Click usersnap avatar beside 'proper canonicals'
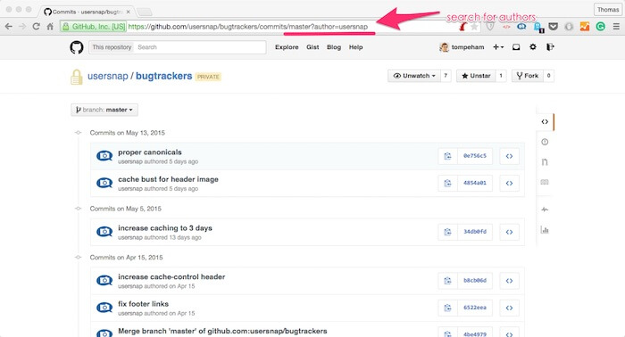Image resolution: width=625 pixels, height=337 pixels. [104, 156]
